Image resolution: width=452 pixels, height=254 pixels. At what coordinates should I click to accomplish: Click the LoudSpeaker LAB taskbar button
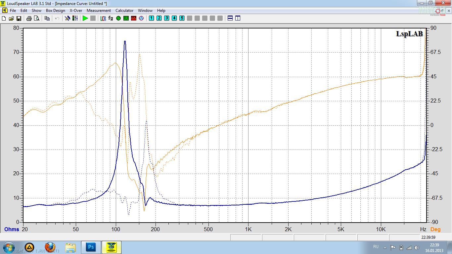112,247
